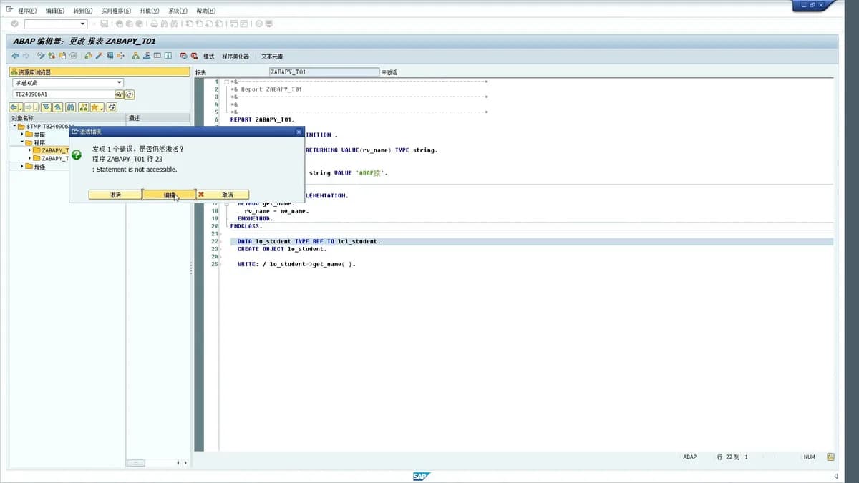This screenshot has width=859, height=483.
Task: Click the Activate matchstick icon
Action: click(100, 56)
